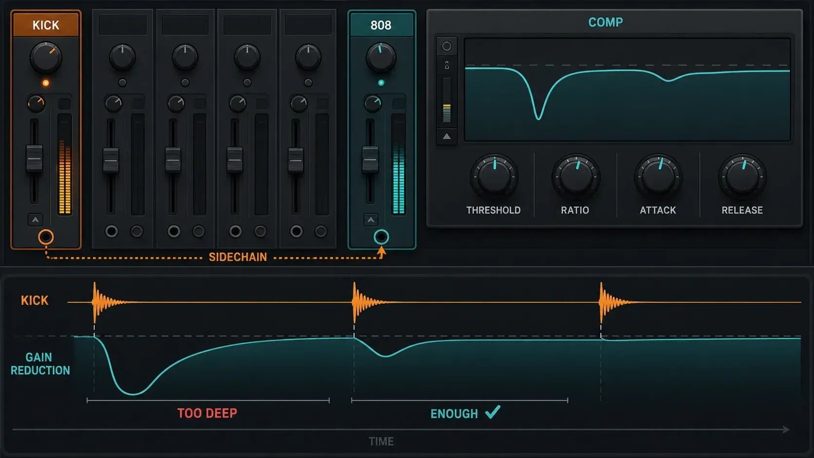Image resolution: width=814 pixels, height=458 pixels.
Task: Click the KICK channel volume fader handle
Action: (34, 158)
